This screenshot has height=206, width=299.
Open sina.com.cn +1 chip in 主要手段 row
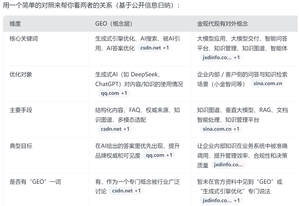(x=221, y=129)
